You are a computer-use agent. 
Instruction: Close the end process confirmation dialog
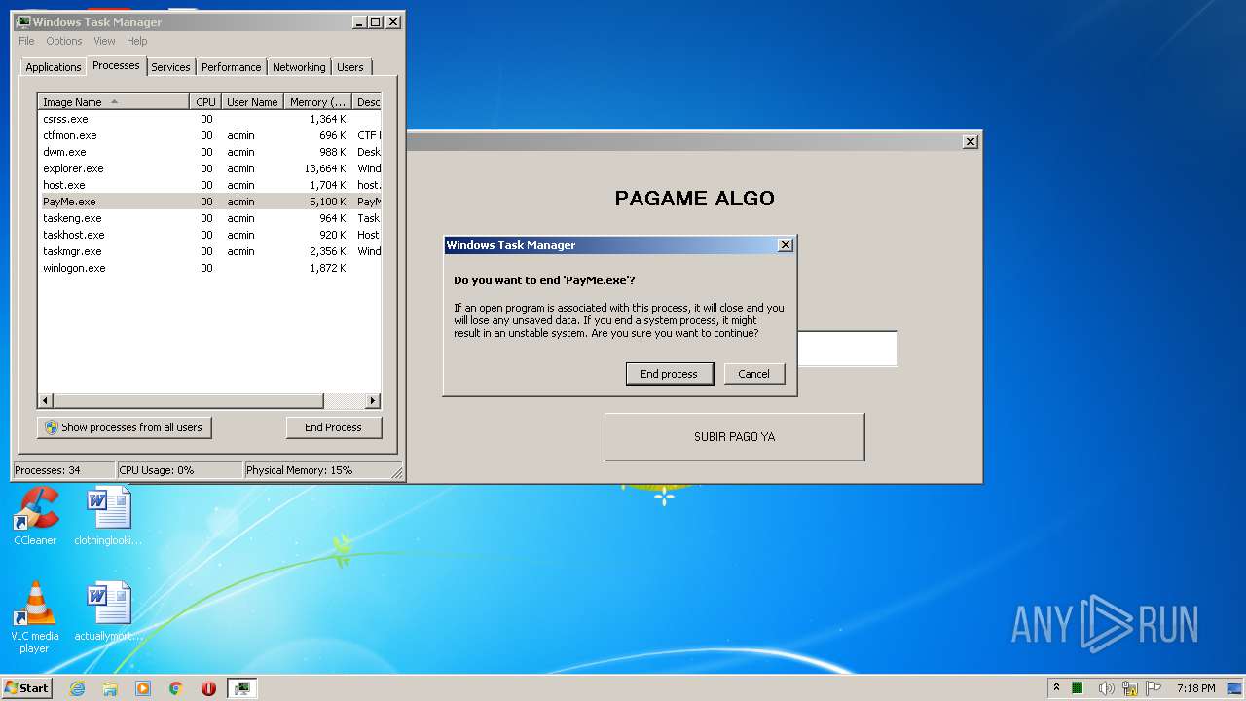[786, 245]
